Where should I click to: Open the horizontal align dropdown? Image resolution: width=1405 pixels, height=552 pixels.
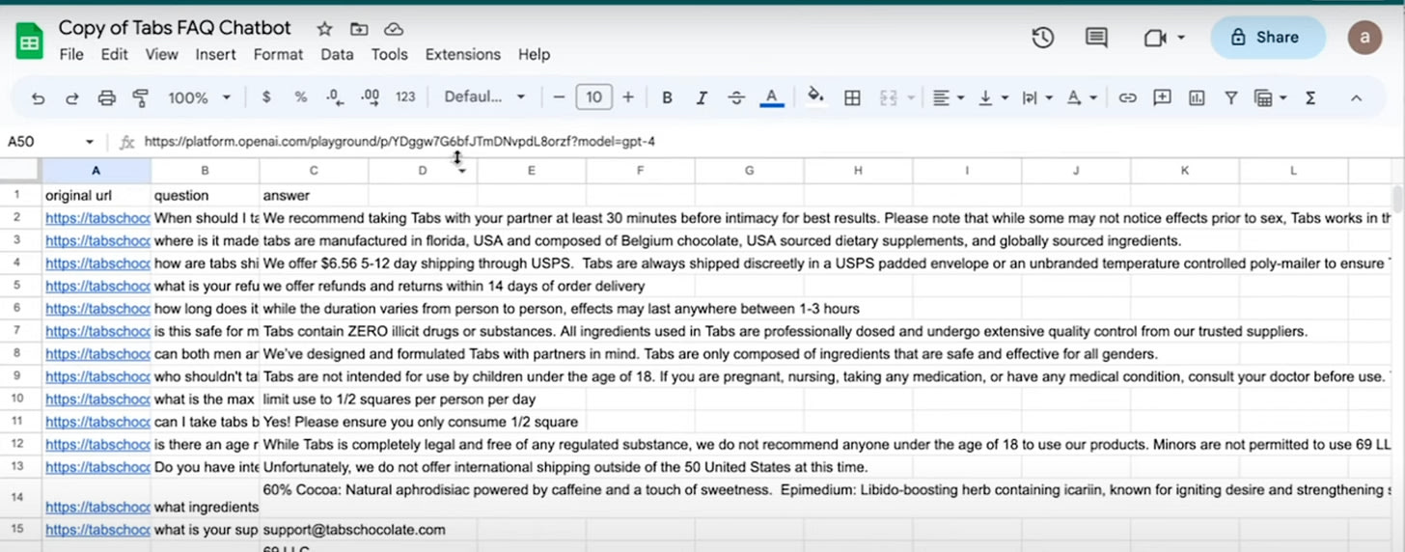949,97
